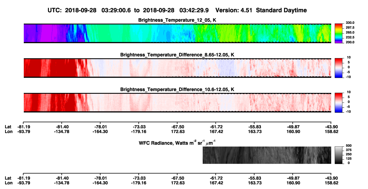Click longitude -164.30 on the lower axis
Screen dimensions: 368x189
pyautogui.click(x=100, y=182)
